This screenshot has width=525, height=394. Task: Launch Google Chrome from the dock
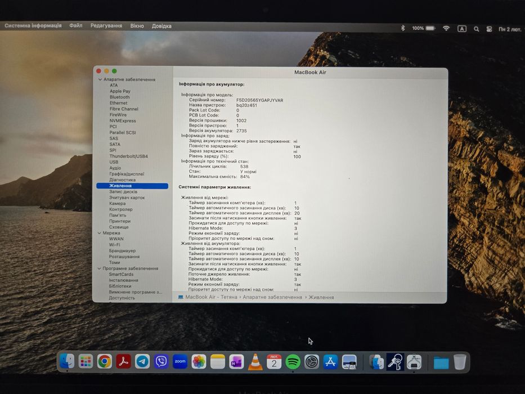tap(105, 361)
